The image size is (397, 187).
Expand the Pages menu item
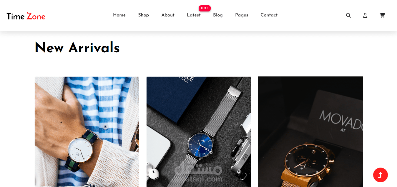[x=242, y=15]
